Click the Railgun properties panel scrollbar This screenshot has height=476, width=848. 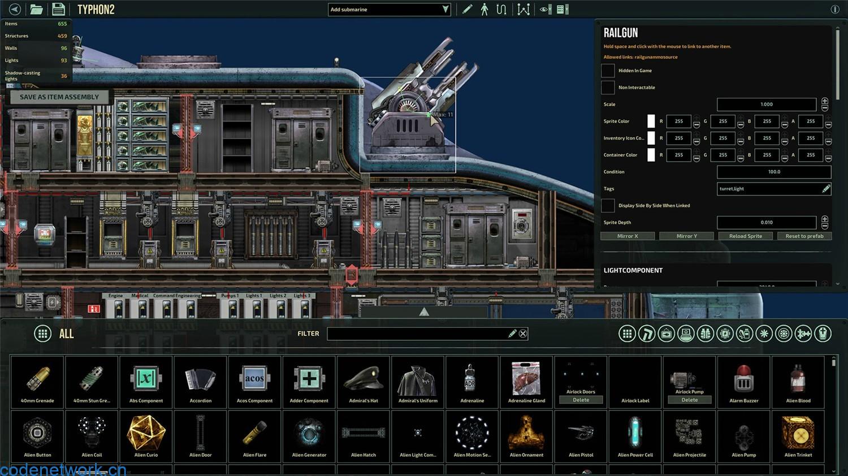(x=837, y=65)
